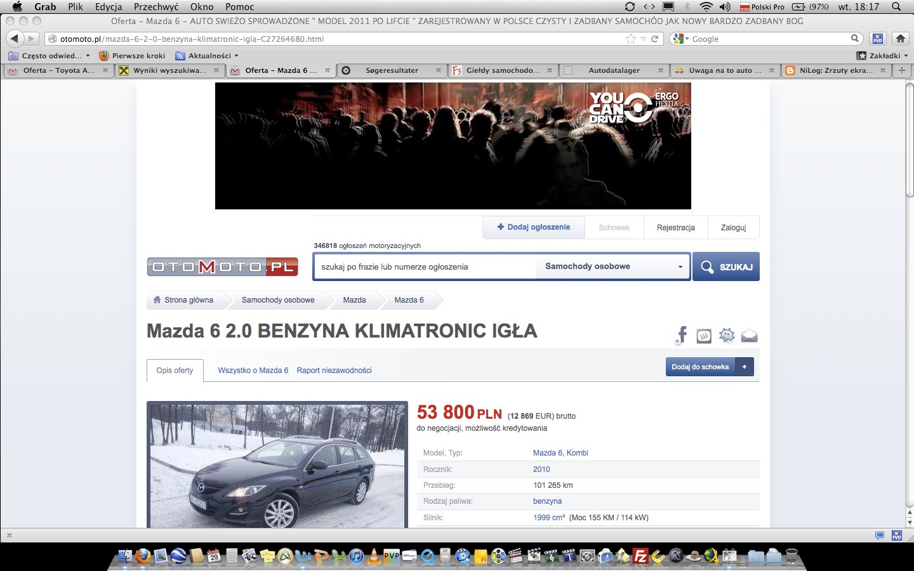Open the Trash in the Dock
The width and height of the screenshot is (914, 571).
click(791, 556)
